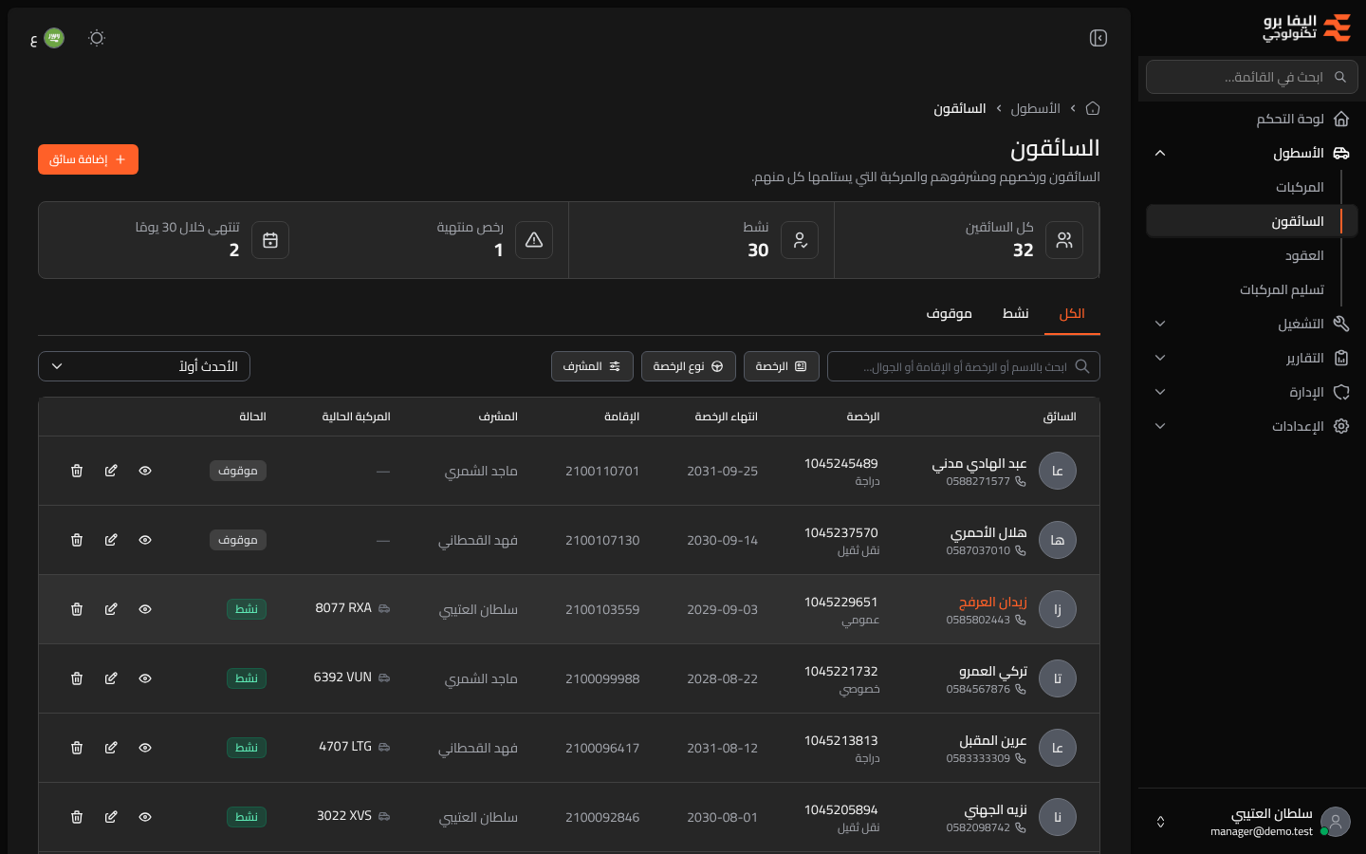Screen dimensions: 1366x854
Task: Expand the الإعدادات sidebar section
Action: pos(1252,426)
